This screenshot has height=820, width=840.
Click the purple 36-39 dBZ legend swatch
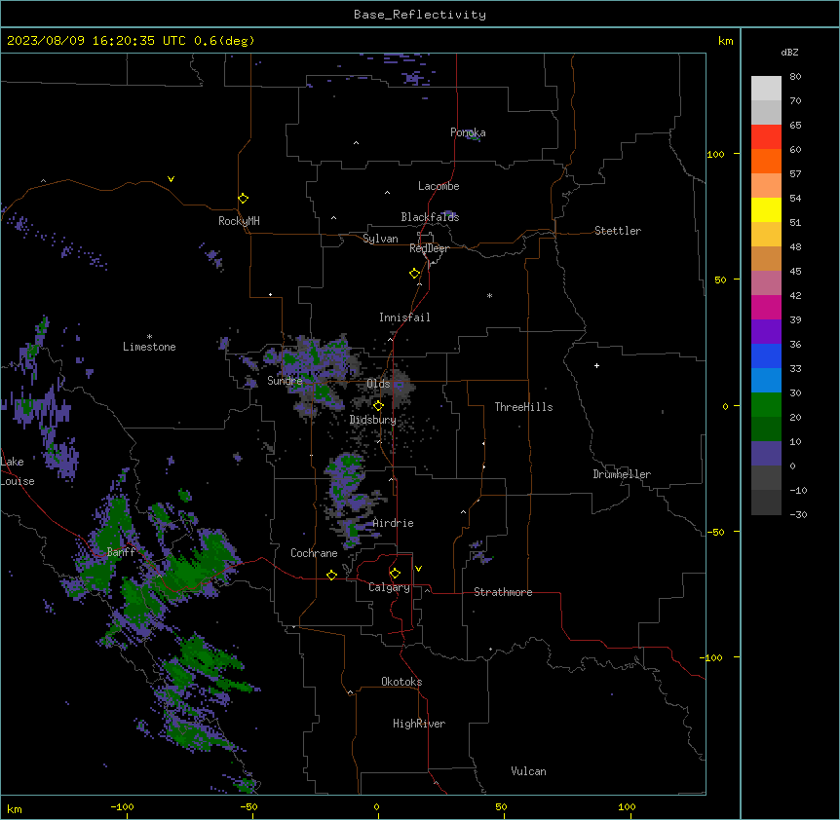click(766, 332)
